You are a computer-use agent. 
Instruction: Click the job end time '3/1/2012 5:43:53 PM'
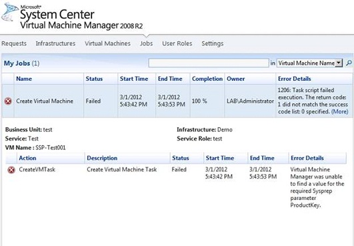click(171, 101)
